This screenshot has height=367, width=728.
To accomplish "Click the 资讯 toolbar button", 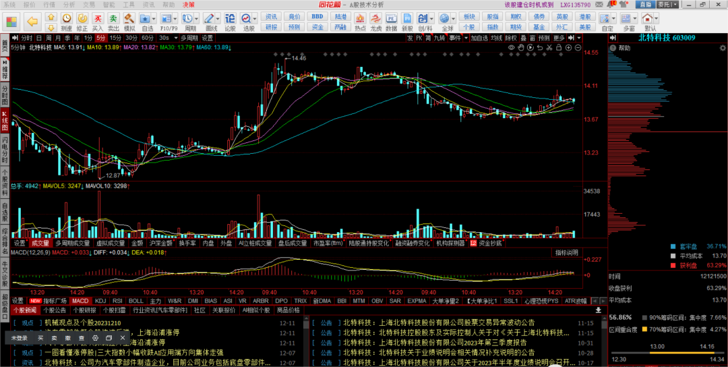I will (x=271, y=16).
